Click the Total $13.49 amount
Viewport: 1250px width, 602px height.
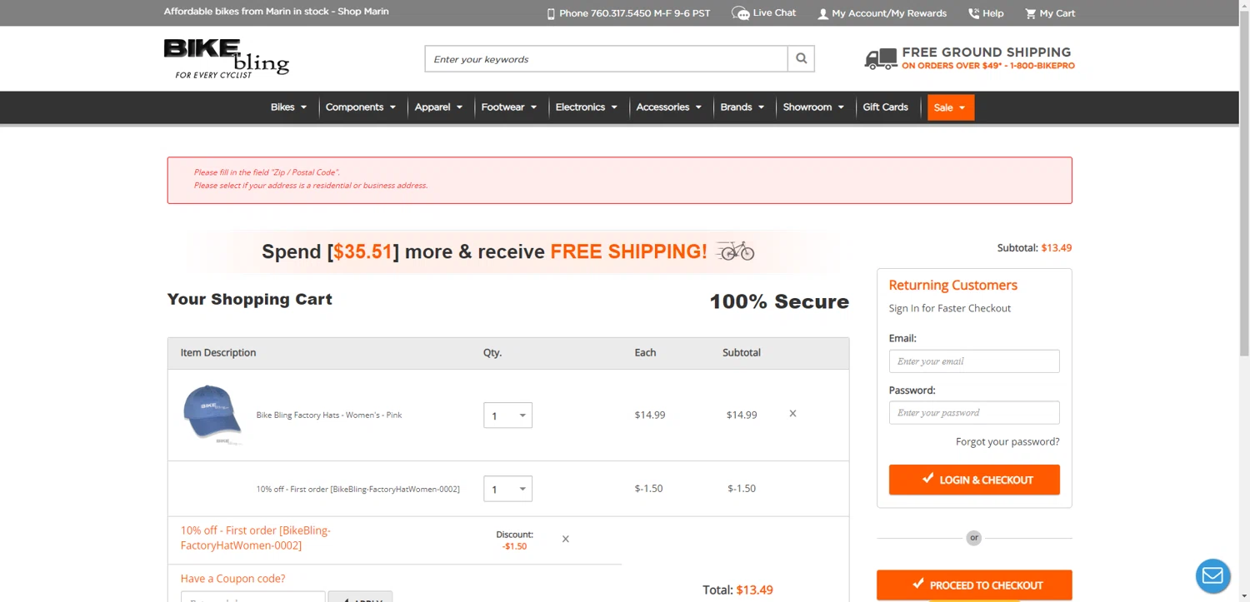[754, 590]
